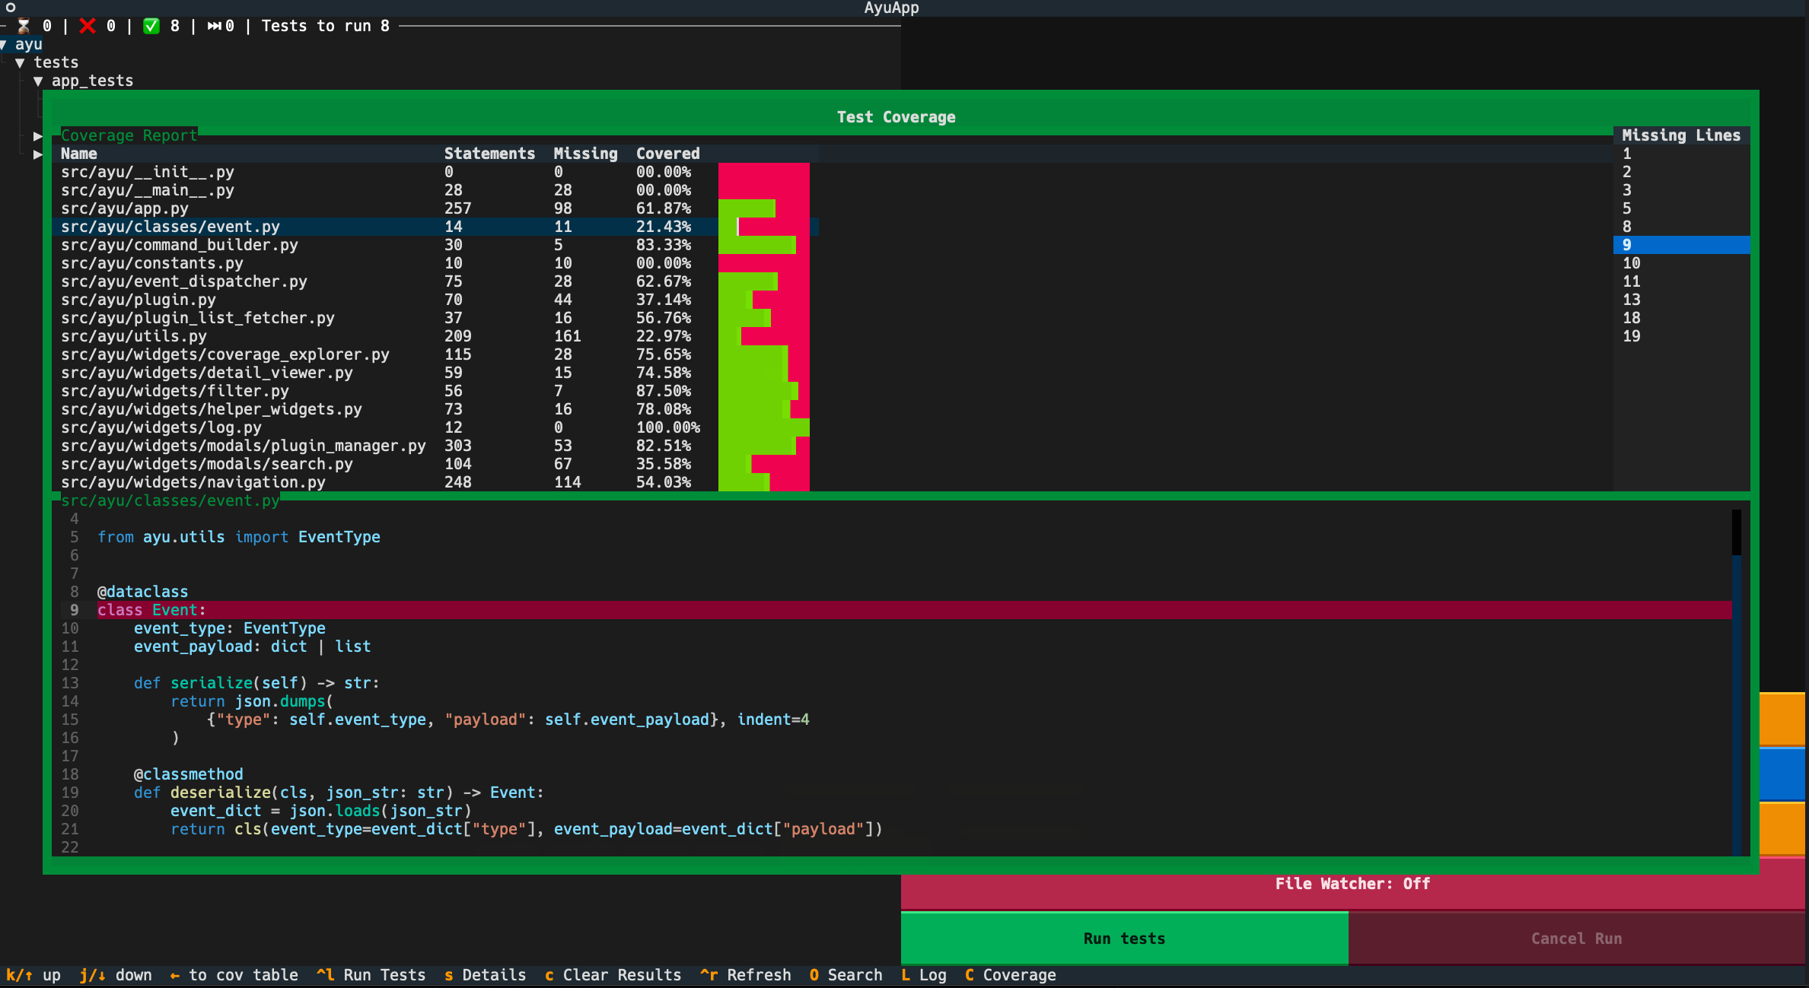Collapse the app_tests tree node
Screen dimensions: 1809x988
coord(38,81)
